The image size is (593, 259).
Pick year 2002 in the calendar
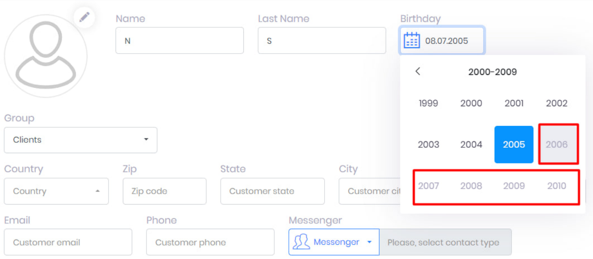pos(556,103)
